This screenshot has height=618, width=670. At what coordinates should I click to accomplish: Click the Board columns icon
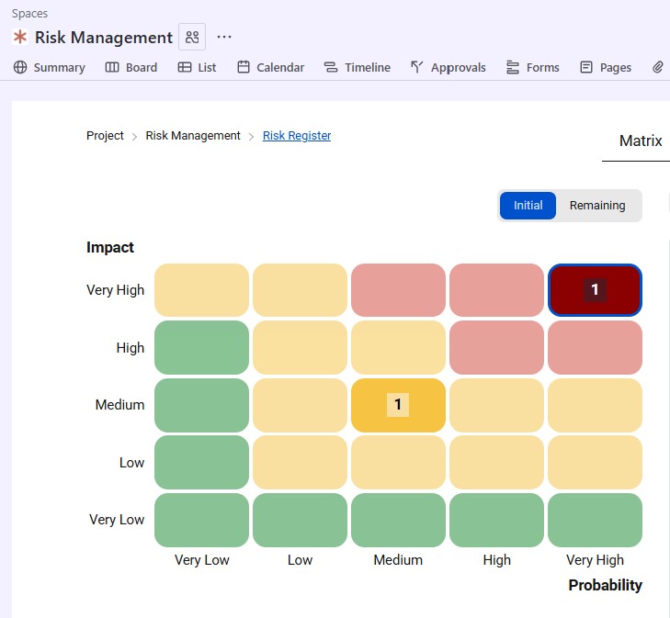tap(112, 67)
